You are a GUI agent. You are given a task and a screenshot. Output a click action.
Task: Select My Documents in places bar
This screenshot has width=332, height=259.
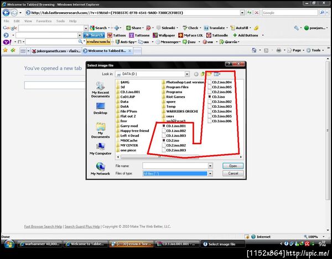coord(100,130)
